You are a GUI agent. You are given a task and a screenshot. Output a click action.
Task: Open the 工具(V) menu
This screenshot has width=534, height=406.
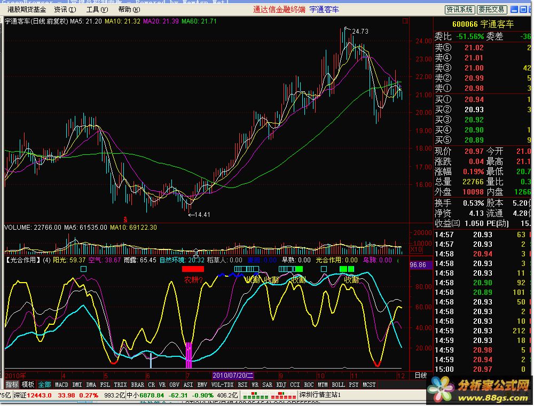97,10
